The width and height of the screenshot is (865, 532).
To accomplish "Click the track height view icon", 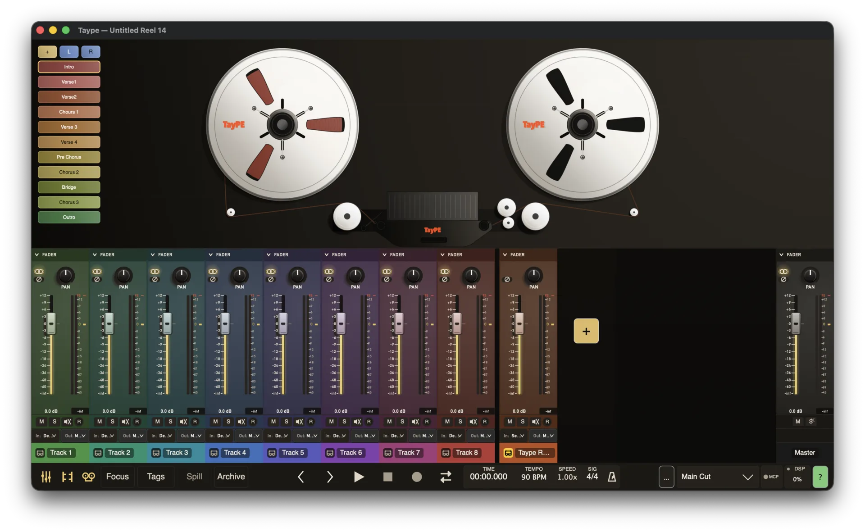I will coord(67,477).
